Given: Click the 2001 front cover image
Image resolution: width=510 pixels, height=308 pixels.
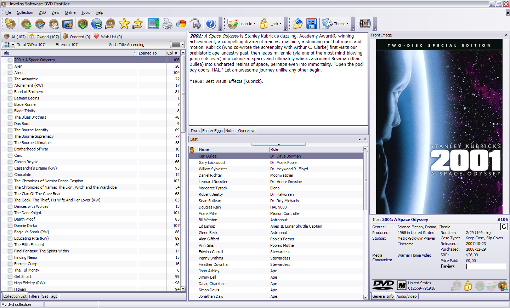Looking at the screenshot, I should (439, 126).
